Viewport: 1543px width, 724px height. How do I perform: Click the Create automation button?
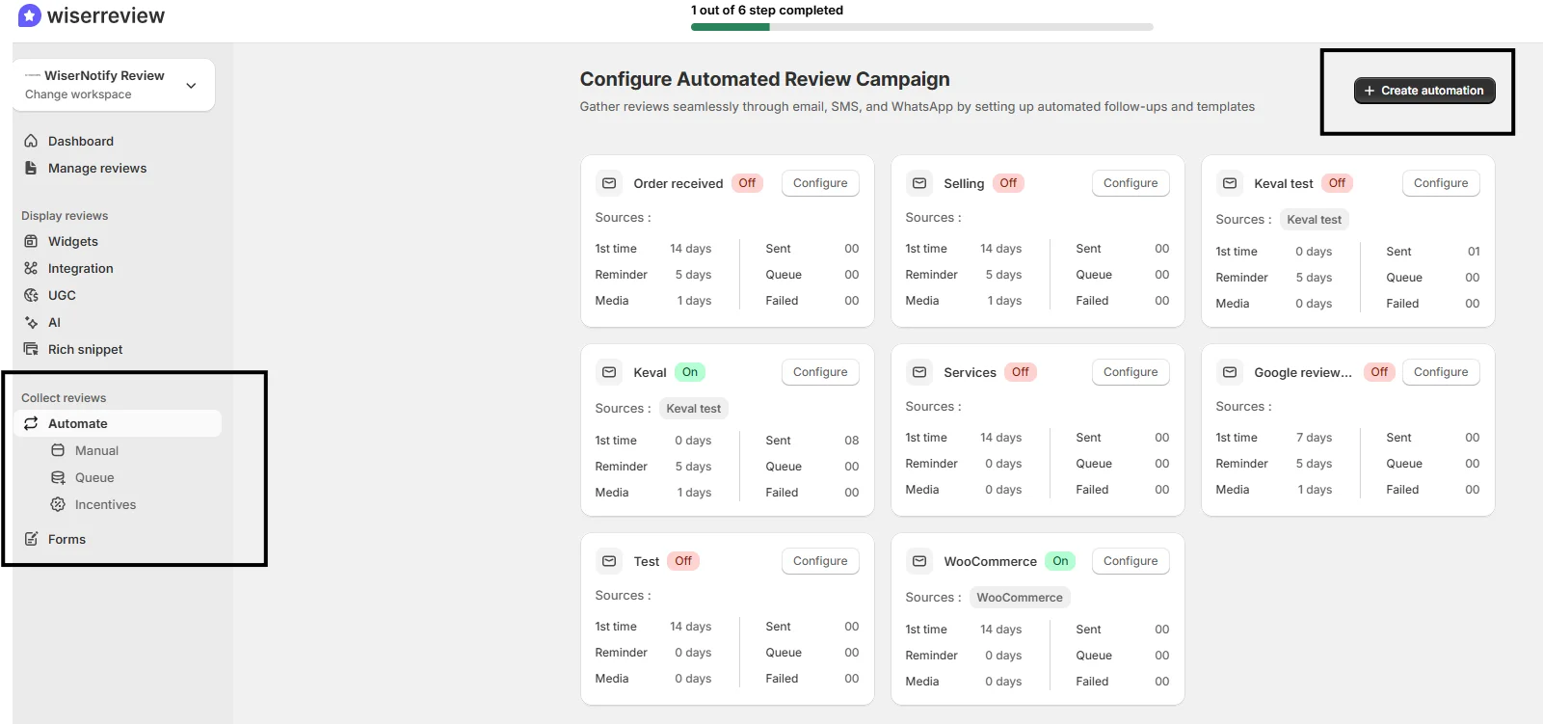coord(1424,91)
